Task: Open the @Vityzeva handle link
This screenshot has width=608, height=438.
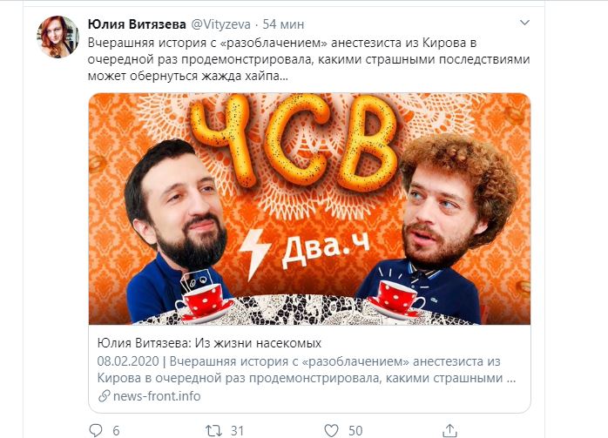Action: coord(220,24)
